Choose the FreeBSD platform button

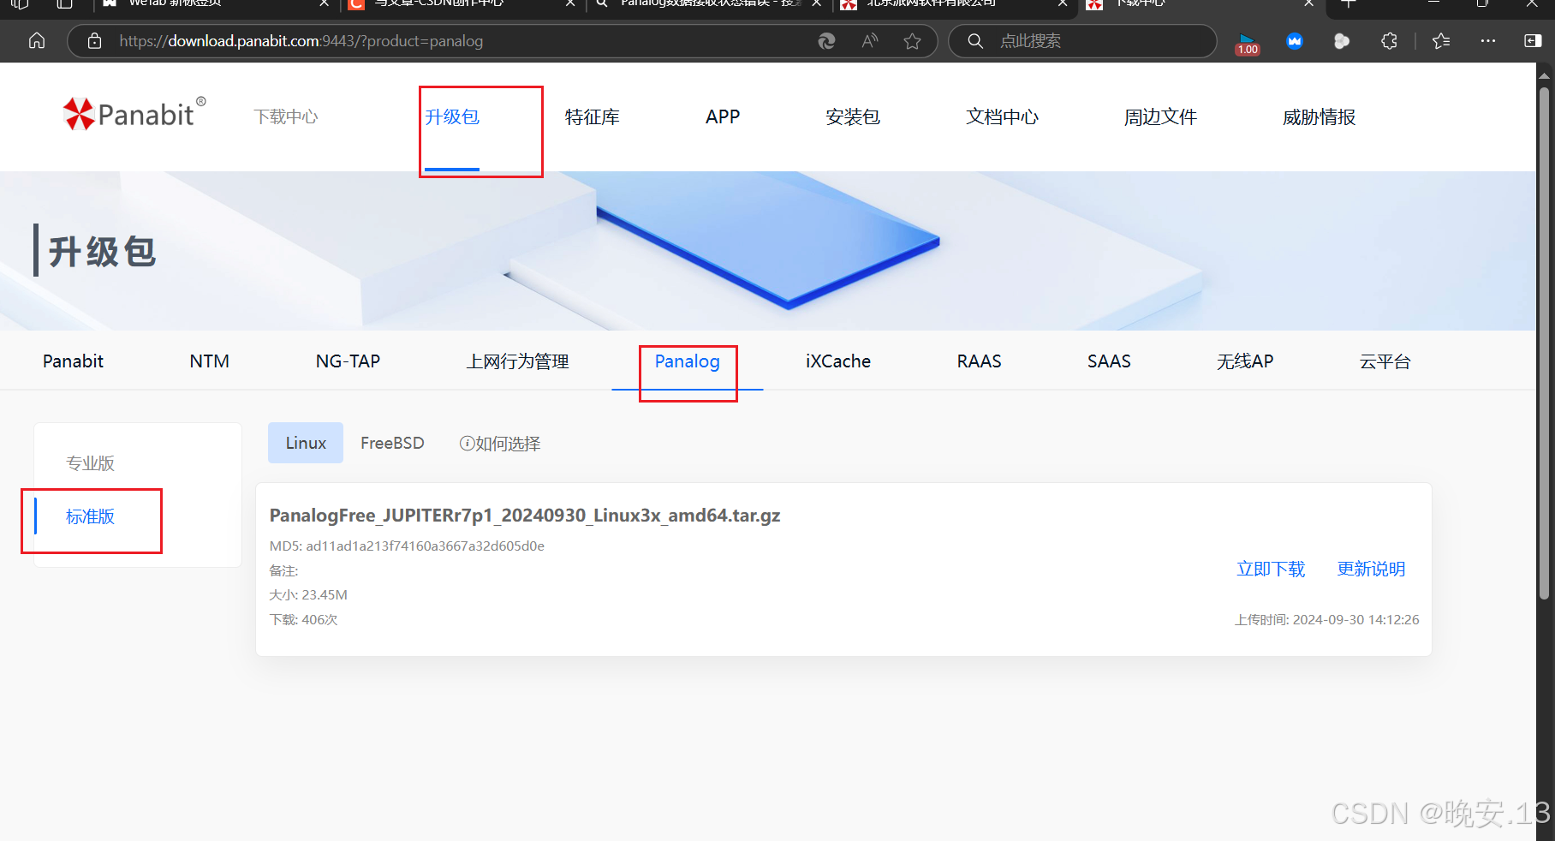pyautogui.click(x=392, y=443)
